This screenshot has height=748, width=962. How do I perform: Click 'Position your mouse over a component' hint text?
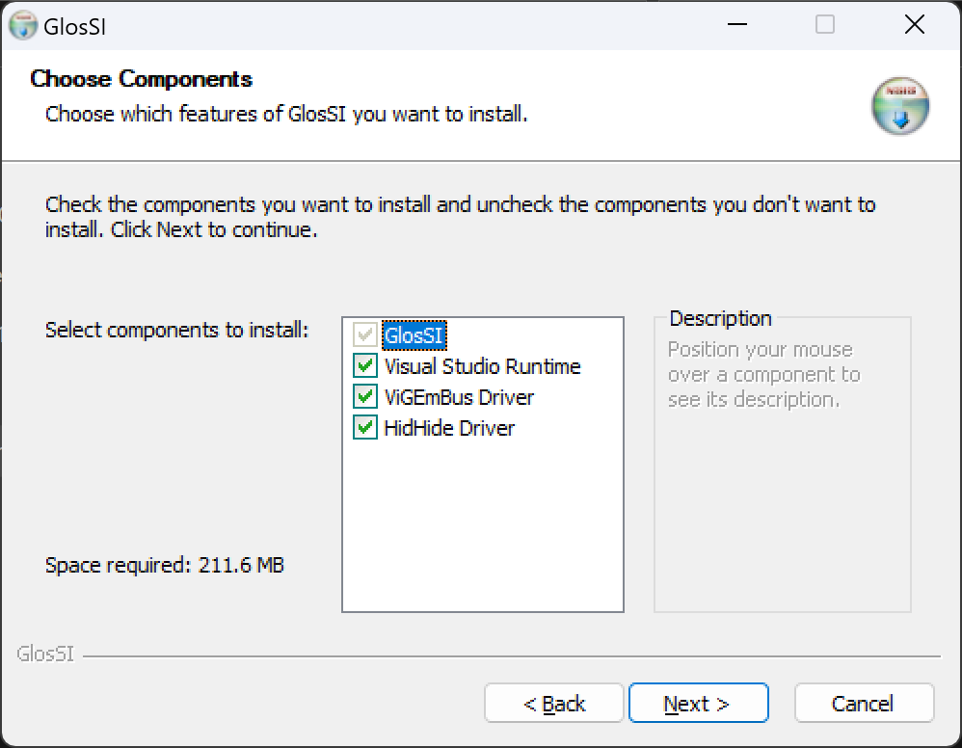[763, 374]
